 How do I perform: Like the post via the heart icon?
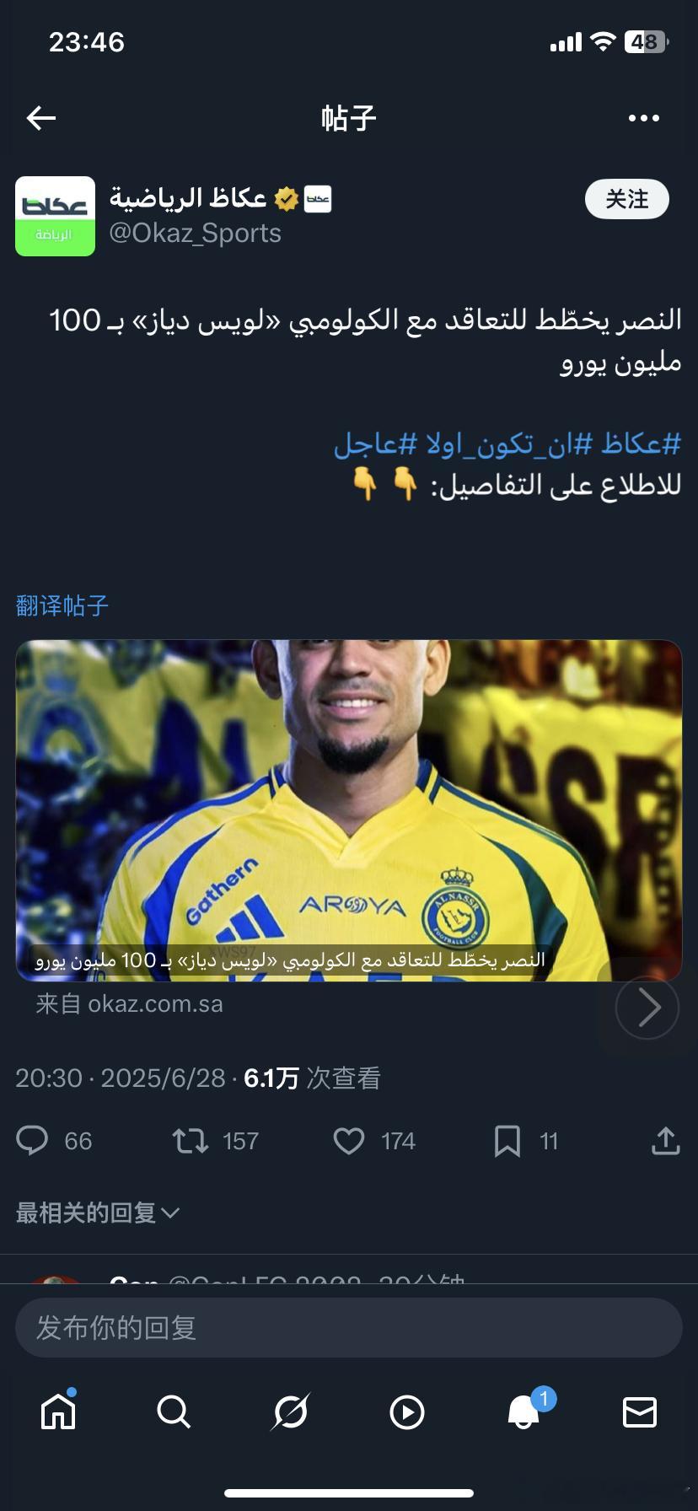click(349, 1141)
